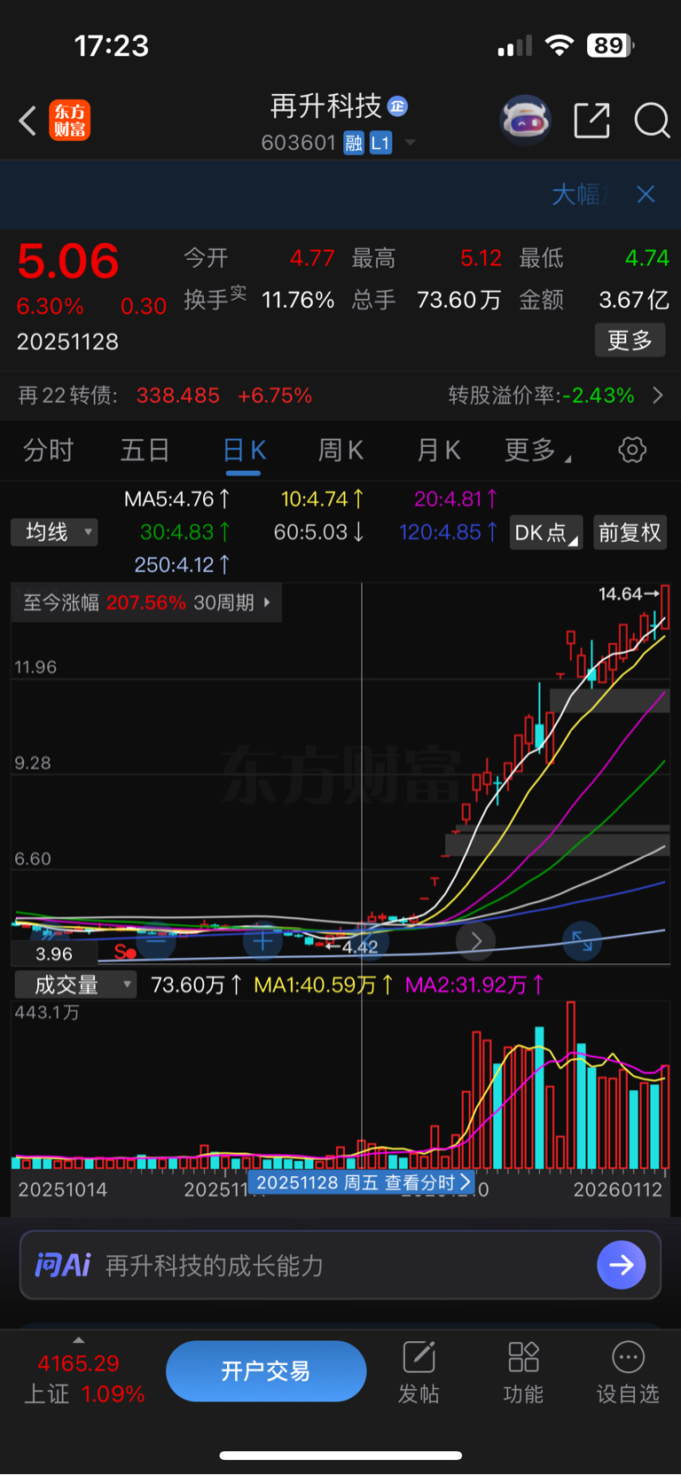Tap the zoom-out minus icon on chart

[x=155, y=941]
